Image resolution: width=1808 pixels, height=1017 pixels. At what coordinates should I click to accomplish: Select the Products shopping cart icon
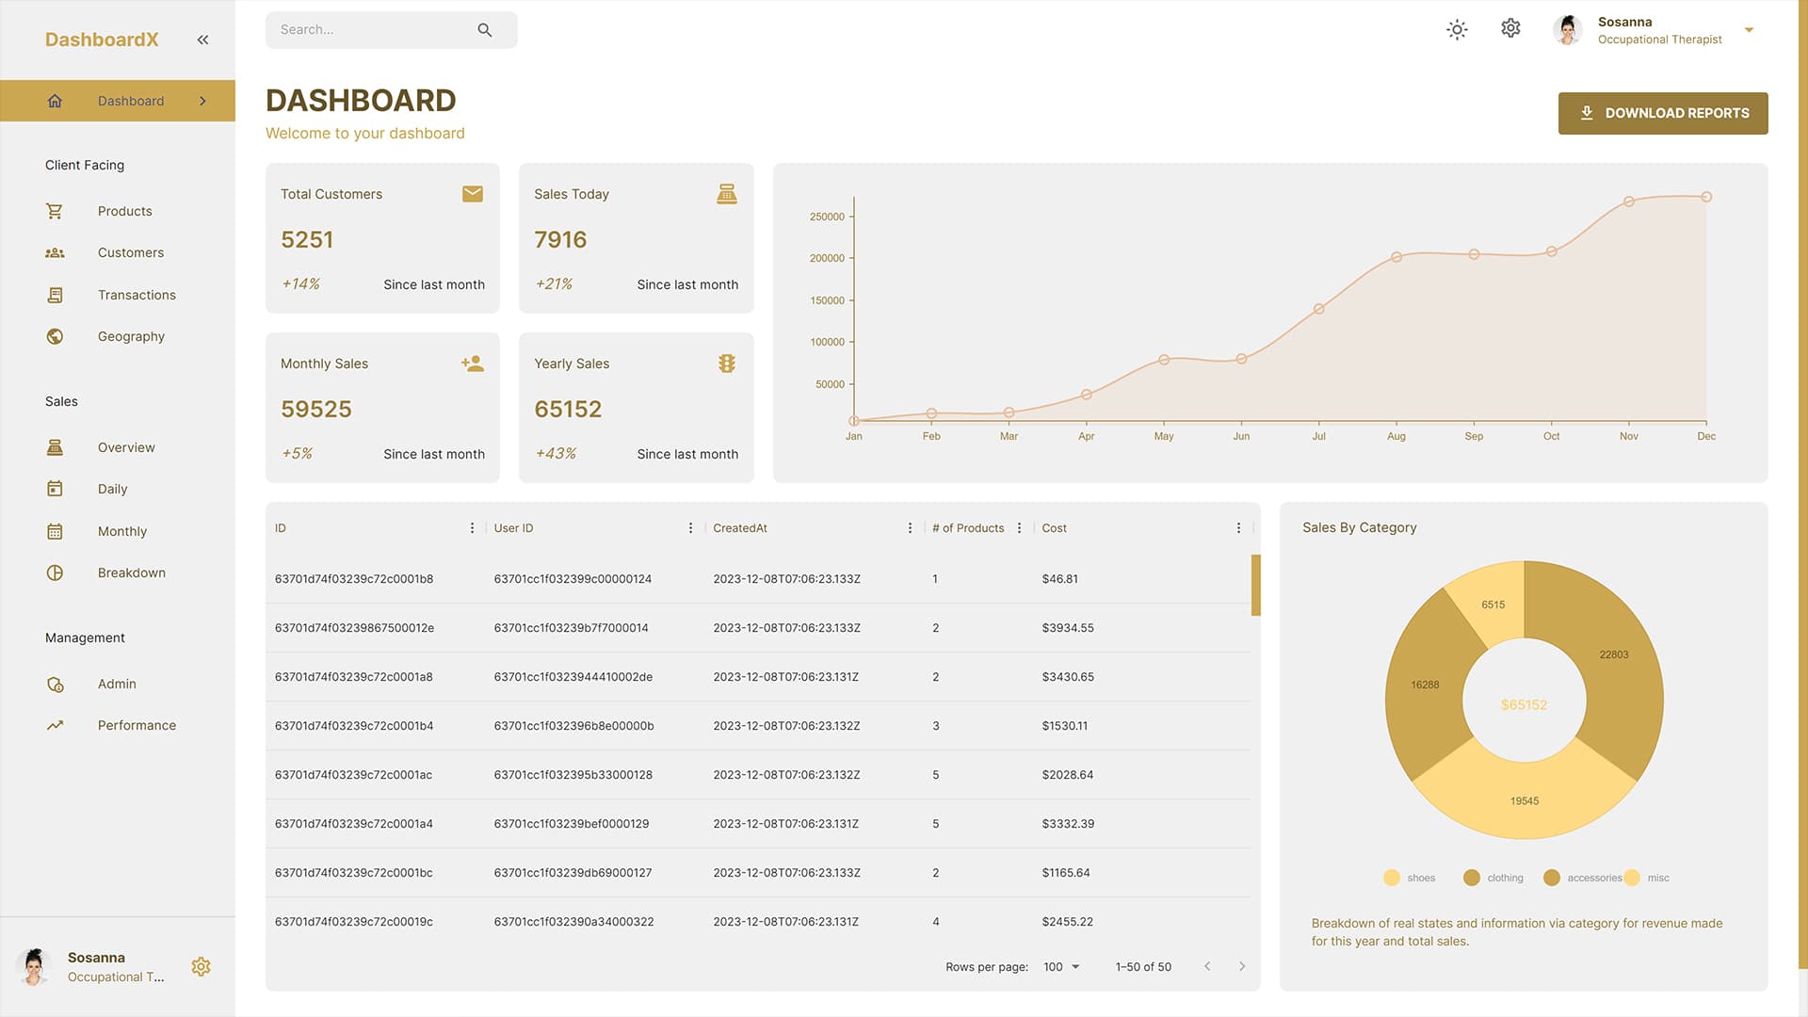tap(55, 211)
